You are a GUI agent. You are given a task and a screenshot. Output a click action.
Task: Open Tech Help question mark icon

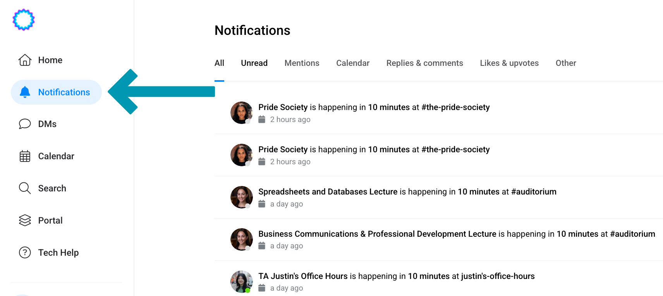pyautogui.click(x=25, y=253)
